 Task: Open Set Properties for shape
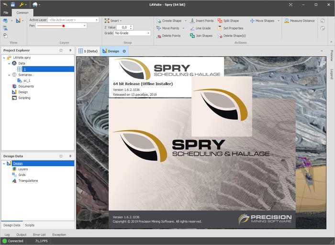230,28
